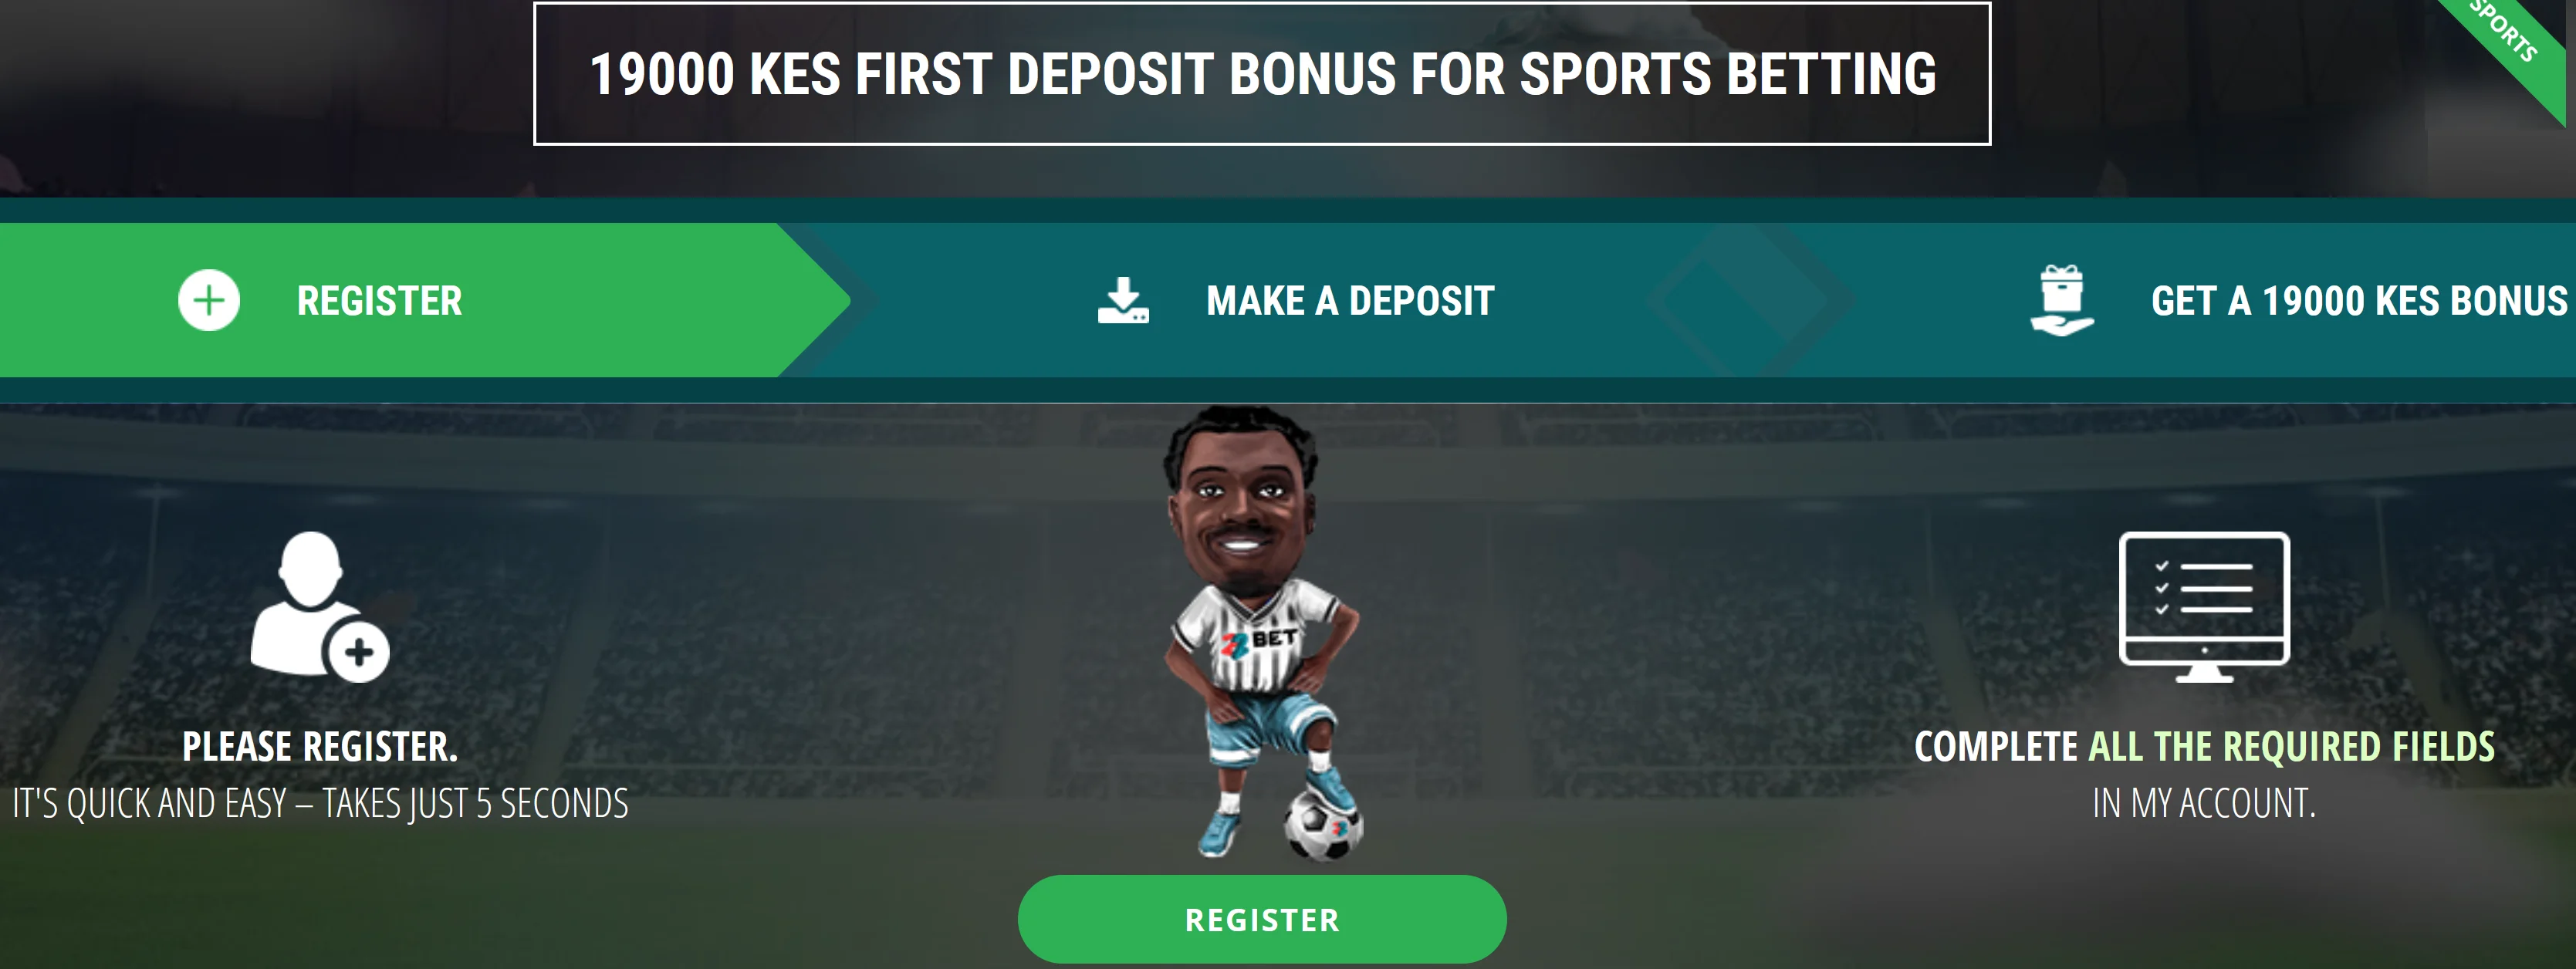Screen dimensions: 2576x969
Task: Click the green SPORTS corner ribbon
Action: pos(2515,45)
